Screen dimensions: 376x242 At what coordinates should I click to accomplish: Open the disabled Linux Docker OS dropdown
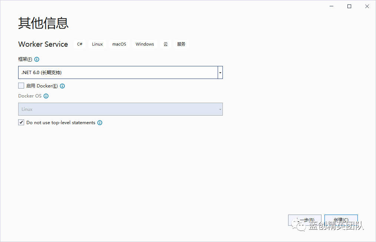click(x=121, y=109)
